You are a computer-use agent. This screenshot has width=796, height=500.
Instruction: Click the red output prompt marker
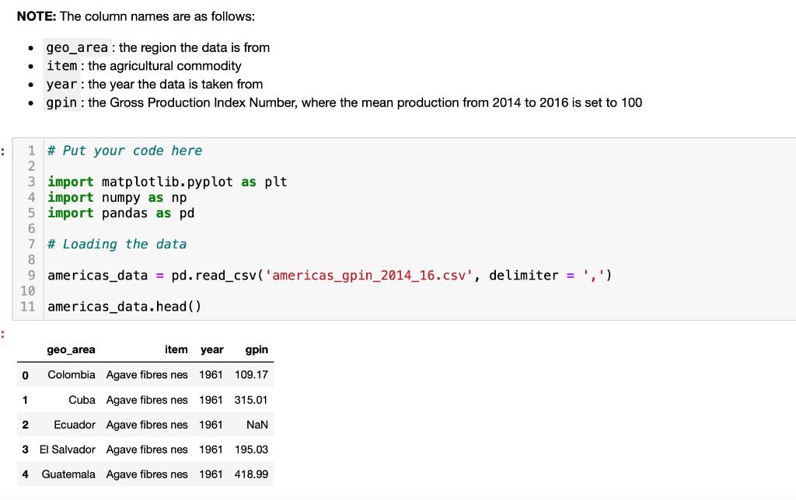pos(3,334)
